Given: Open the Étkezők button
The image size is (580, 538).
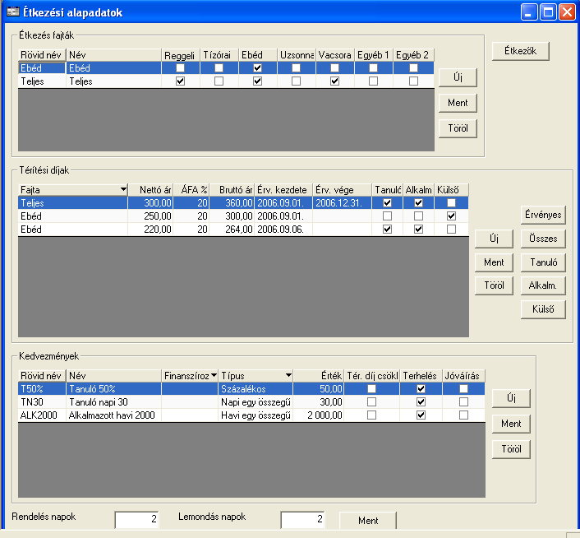Looking at the screenshot, I should click(x=521, y=51).
